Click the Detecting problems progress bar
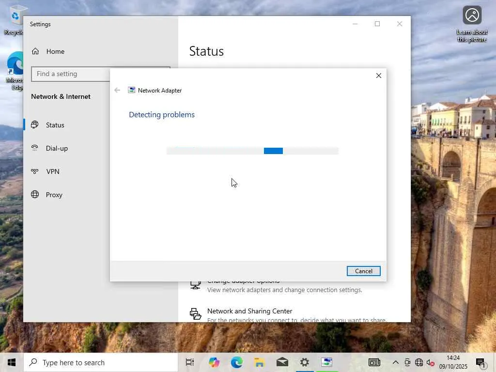 (x=252, y=151)
